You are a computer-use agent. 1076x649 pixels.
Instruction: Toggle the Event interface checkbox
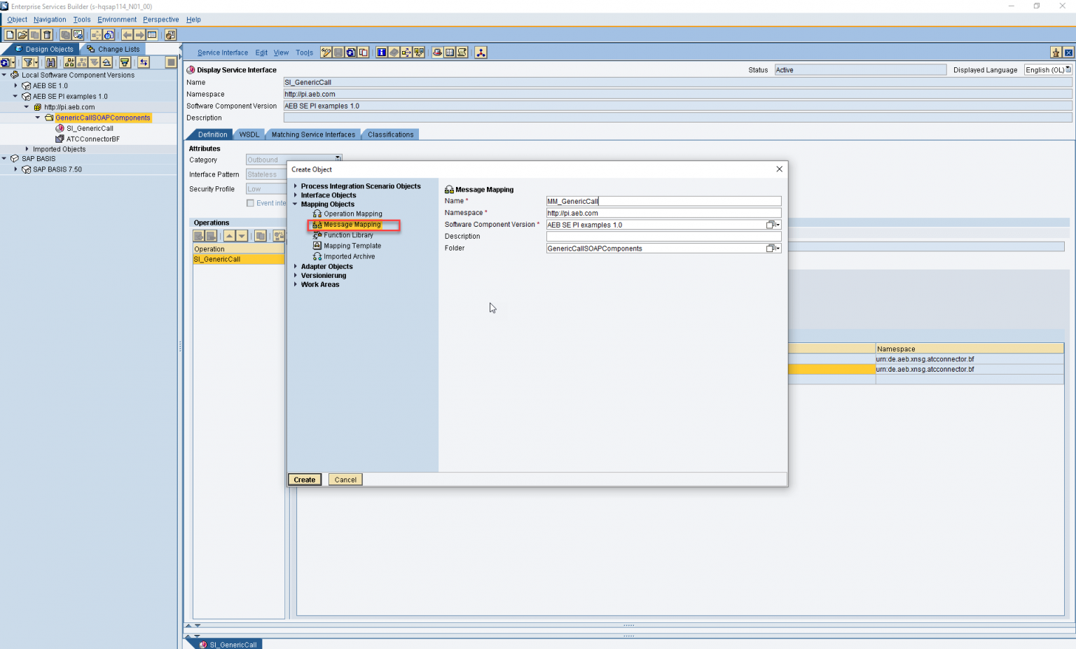coord(250,202)
